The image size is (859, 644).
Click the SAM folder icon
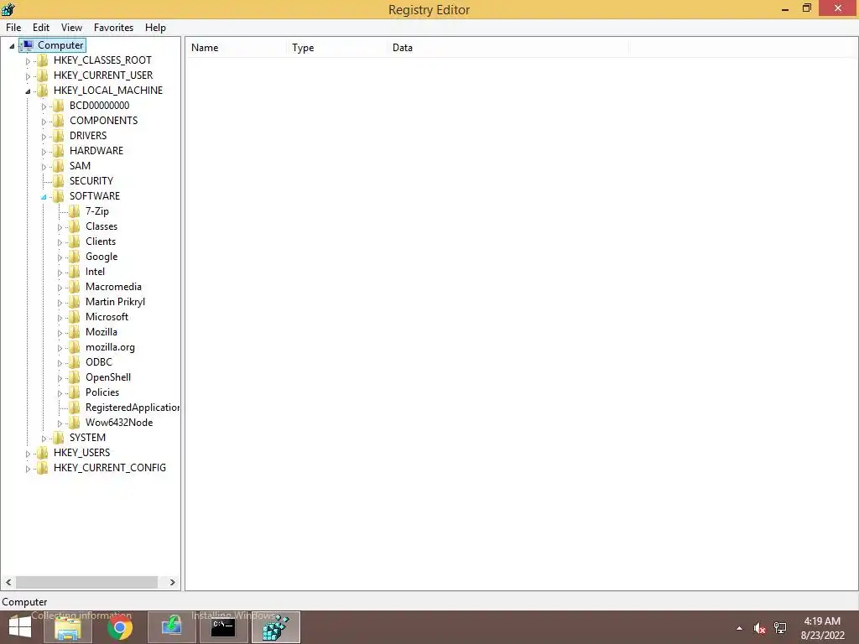pyautogui.click(x=59, y=165)
